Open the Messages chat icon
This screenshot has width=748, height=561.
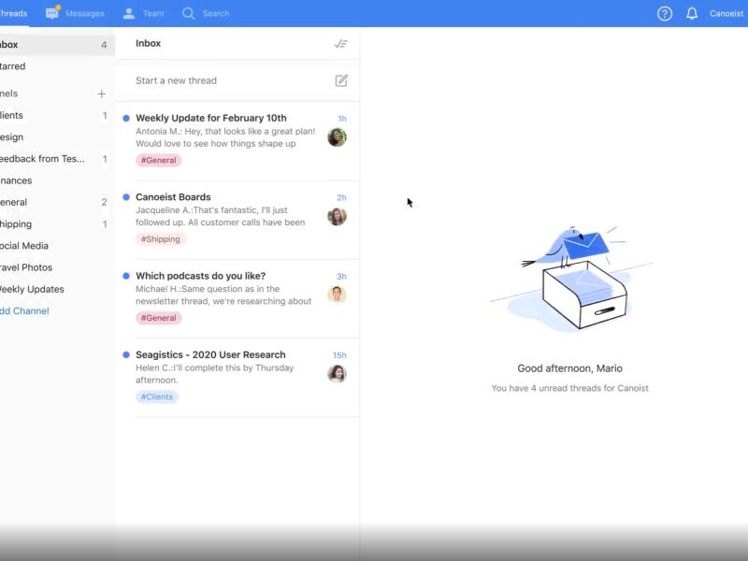coord(52,13)
